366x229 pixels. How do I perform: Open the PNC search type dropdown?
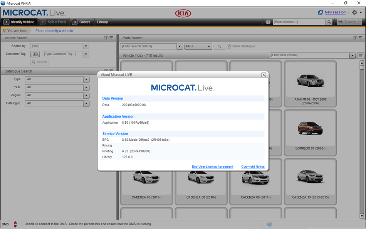coord(198,46)
